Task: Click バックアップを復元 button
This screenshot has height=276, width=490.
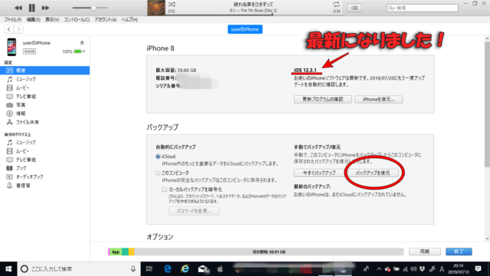Action: pos(373,172)
